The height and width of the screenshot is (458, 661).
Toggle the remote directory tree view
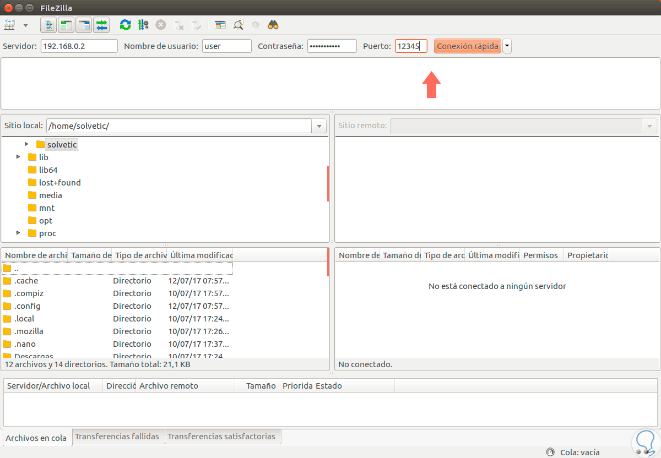pos(84,25)
